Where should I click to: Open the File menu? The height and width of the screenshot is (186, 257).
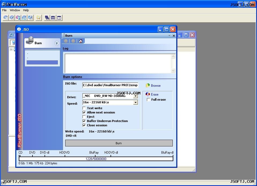pos(4,10)
